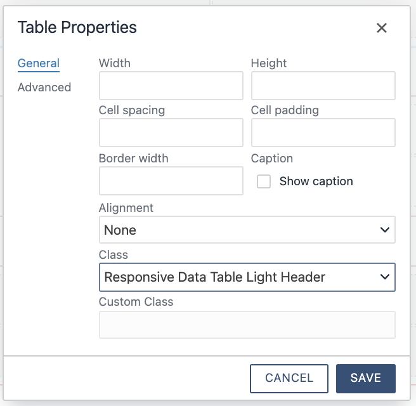
Task: Switch to the General tab
Action: 39,63
